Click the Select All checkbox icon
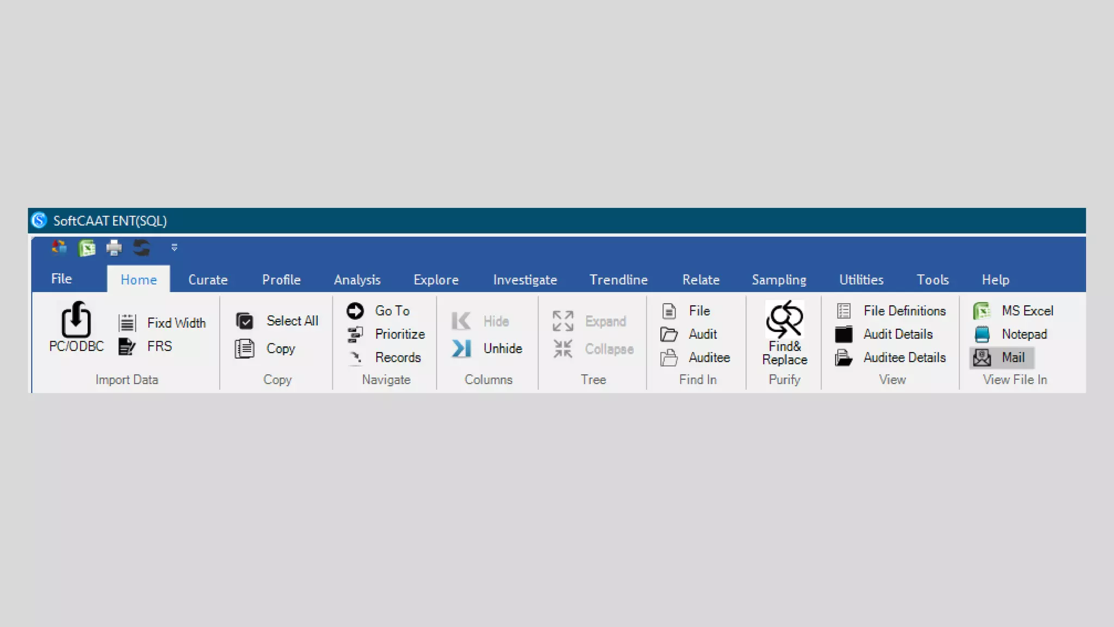 [245, 321]
